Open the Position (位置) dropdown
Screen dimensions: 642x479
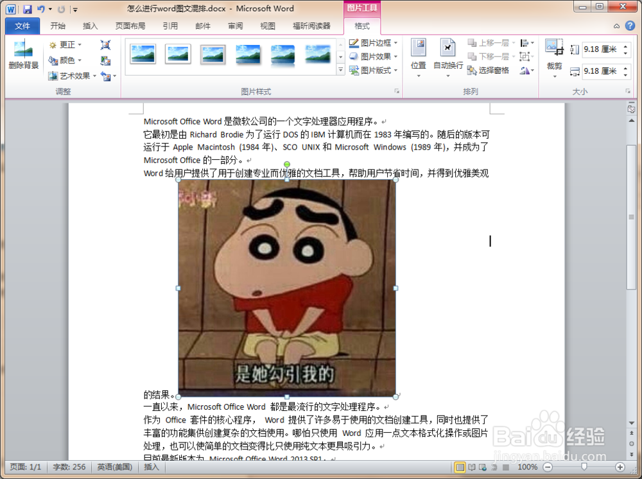[x=419, y=58]
